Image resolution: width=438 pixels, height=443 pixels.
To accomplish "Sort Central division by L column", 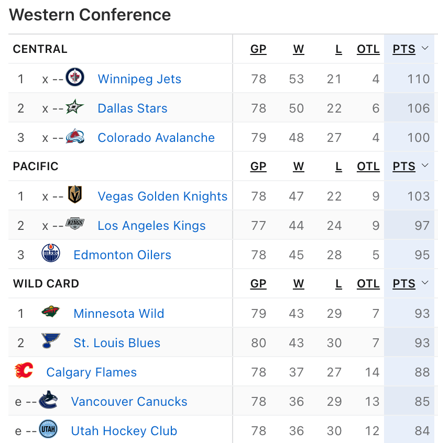I will [339, 49].
